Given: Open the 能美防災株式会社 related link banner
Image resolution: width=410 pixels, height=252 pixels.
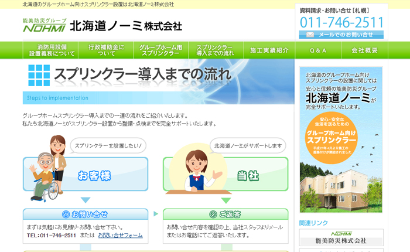Looking at the screenshot, I should [x=341, y=237].
